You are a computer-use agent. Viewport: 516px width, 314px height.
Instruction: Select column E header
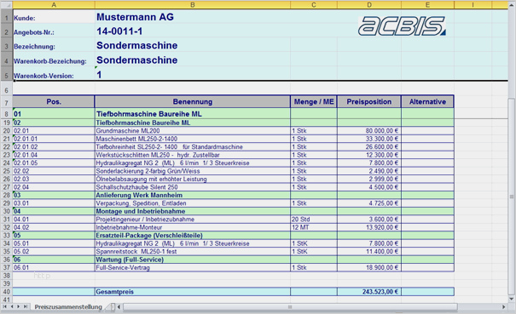[x=427, y=4]
